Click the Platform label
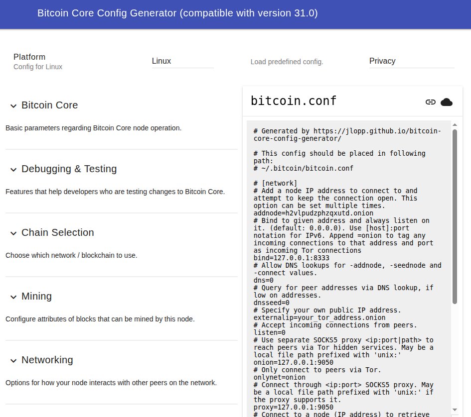 click(x=29, y=57)
